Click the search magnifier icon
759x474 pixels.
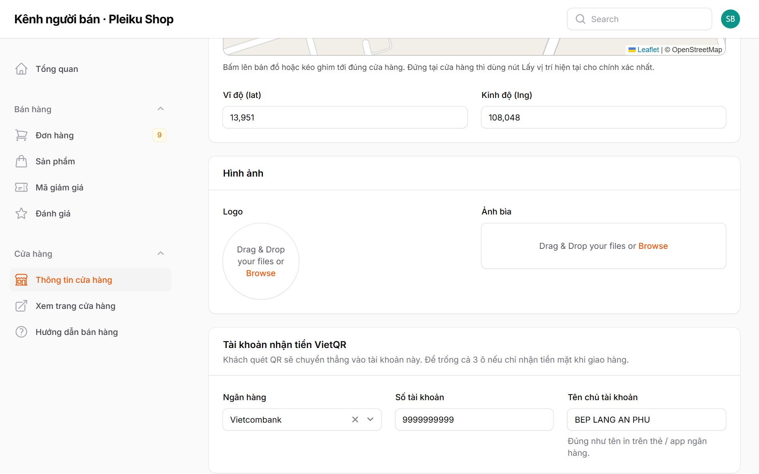click(x=580, y=19)
